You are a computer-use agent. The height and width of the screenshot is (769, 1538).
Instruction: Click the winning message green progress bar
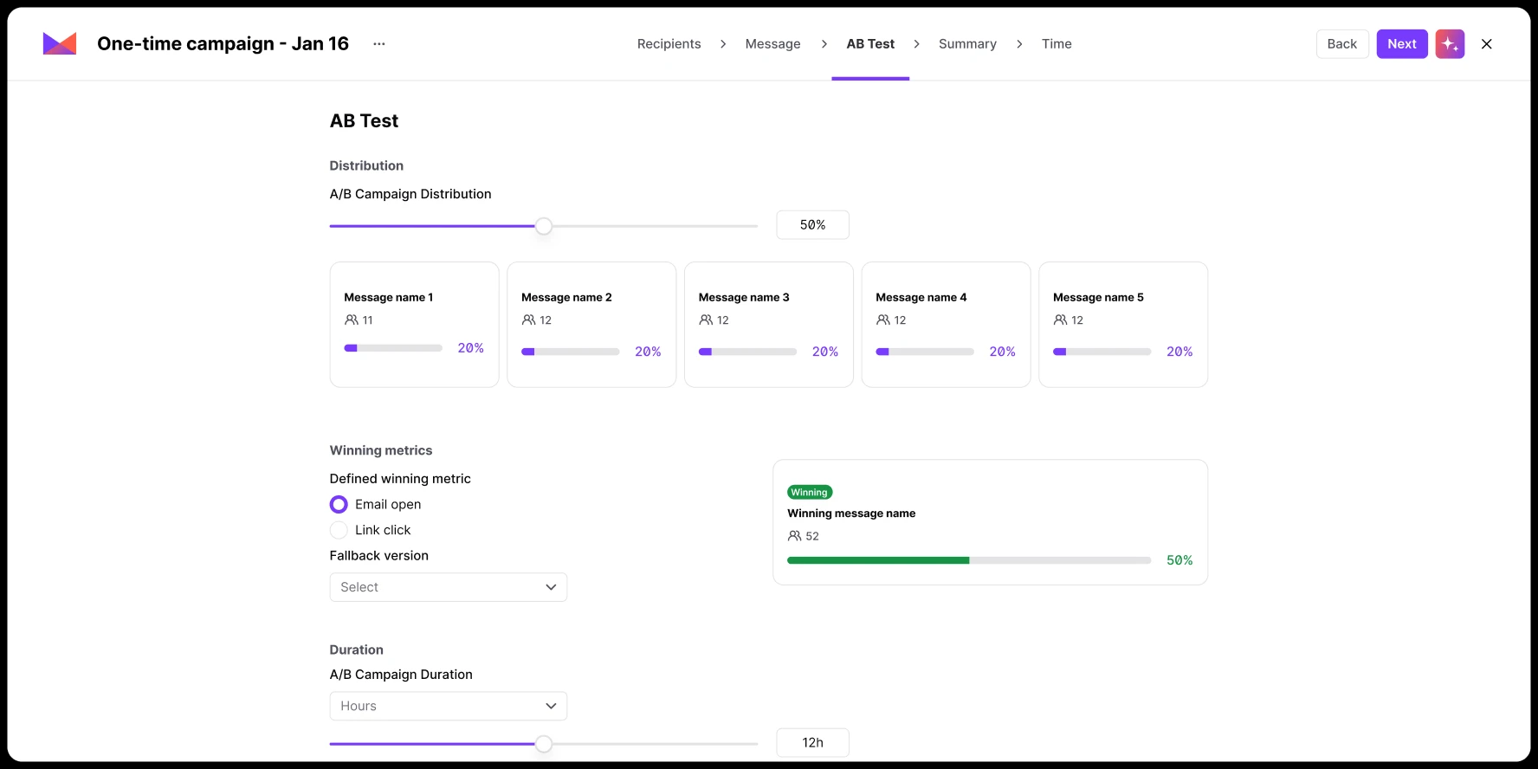969,560
